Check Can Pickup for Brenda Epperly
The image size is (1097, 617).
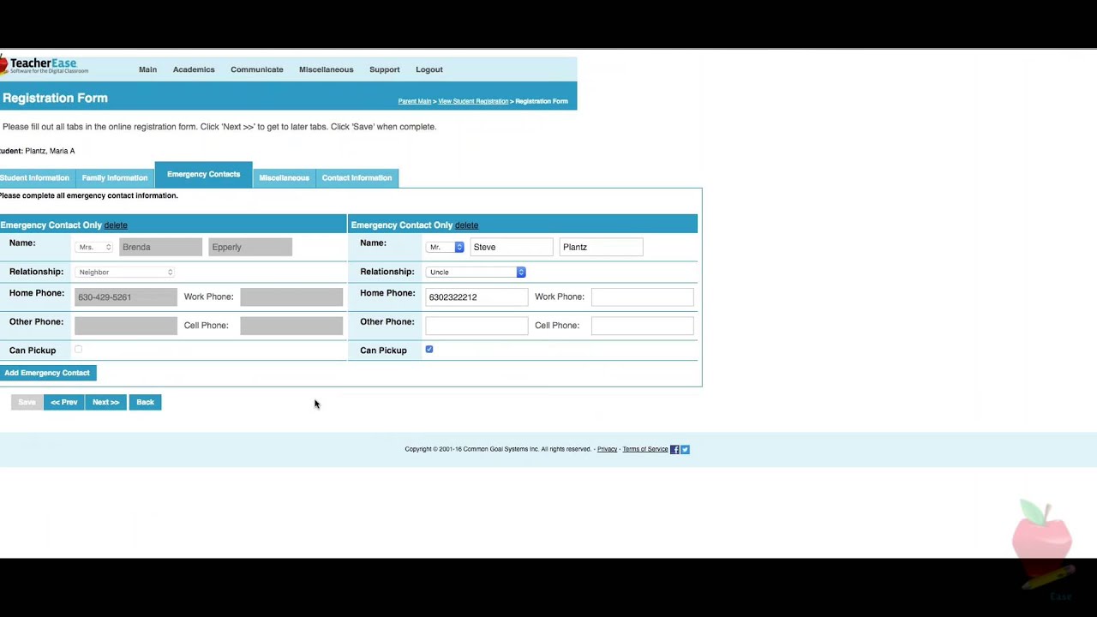tap(78, 350)
